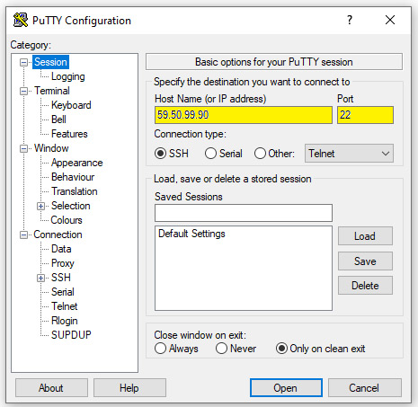The height and width of the screenshot is (407, 418).
Task: Expand the SSH tree node
Action: (x=40, y=278)
